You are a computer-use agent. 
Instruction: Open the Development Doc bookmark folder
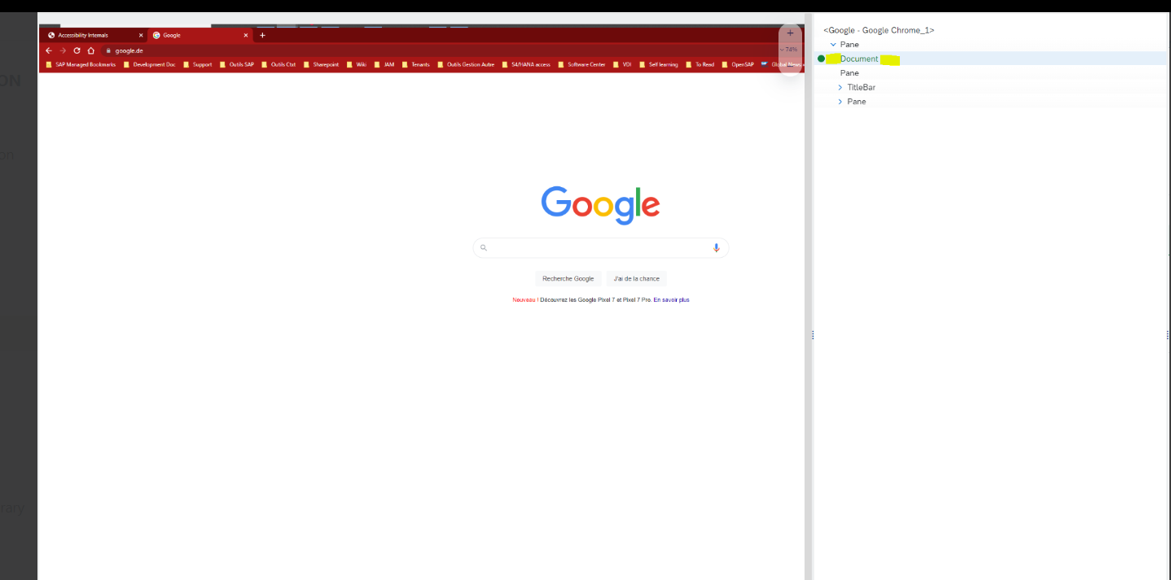point(149,64)
